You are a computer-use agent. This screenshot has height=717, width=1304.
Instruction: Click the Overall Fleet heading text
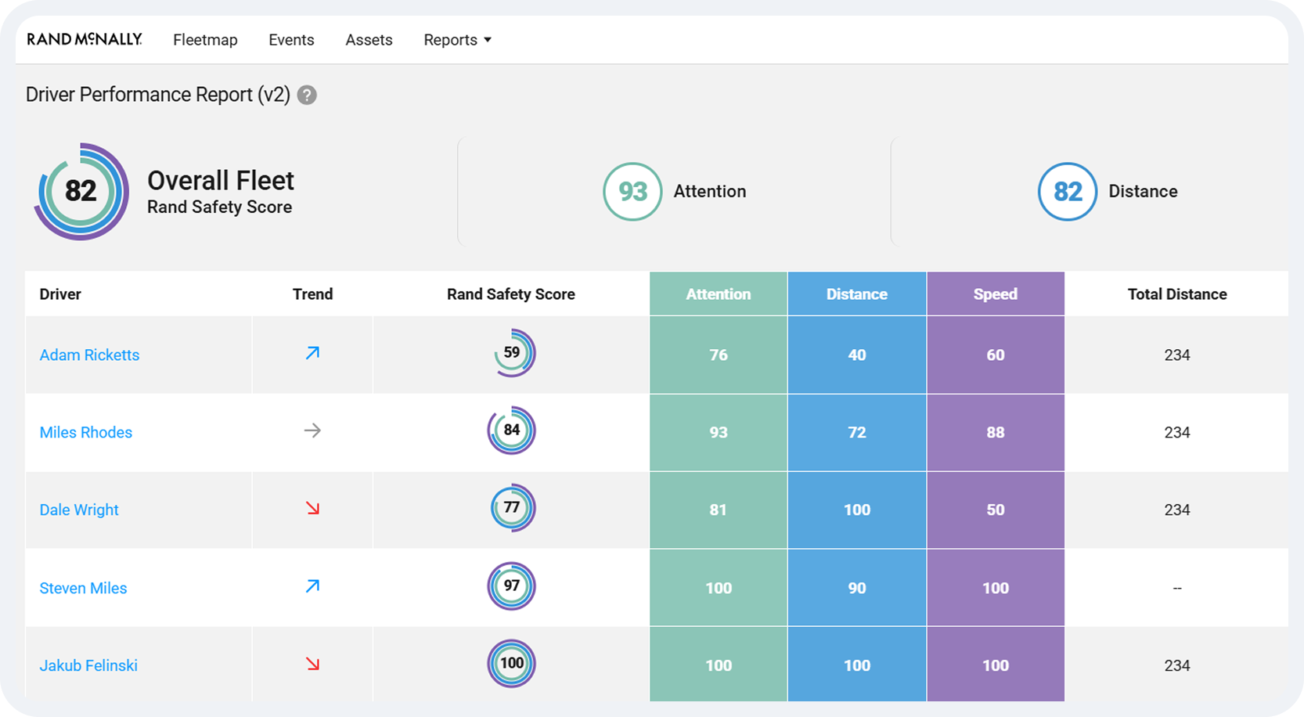221,181
